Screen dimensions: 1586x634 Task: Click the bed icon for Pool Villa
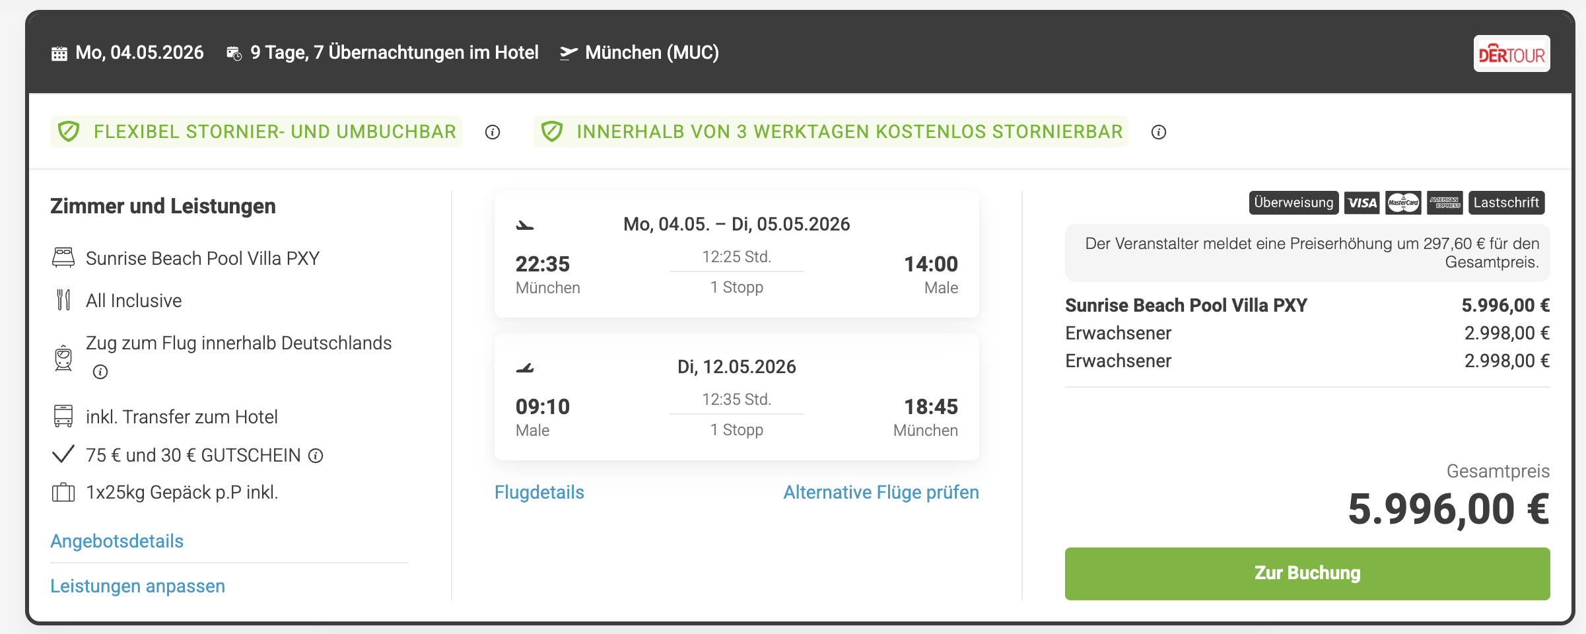coord(63,258)
